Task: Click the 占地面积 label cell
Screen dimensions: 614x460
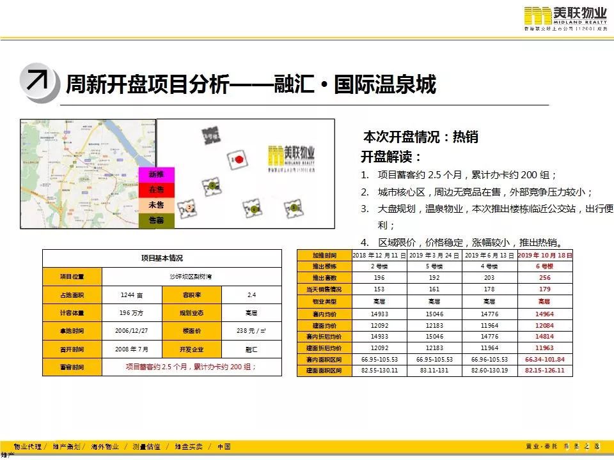Action: [72, 295]
